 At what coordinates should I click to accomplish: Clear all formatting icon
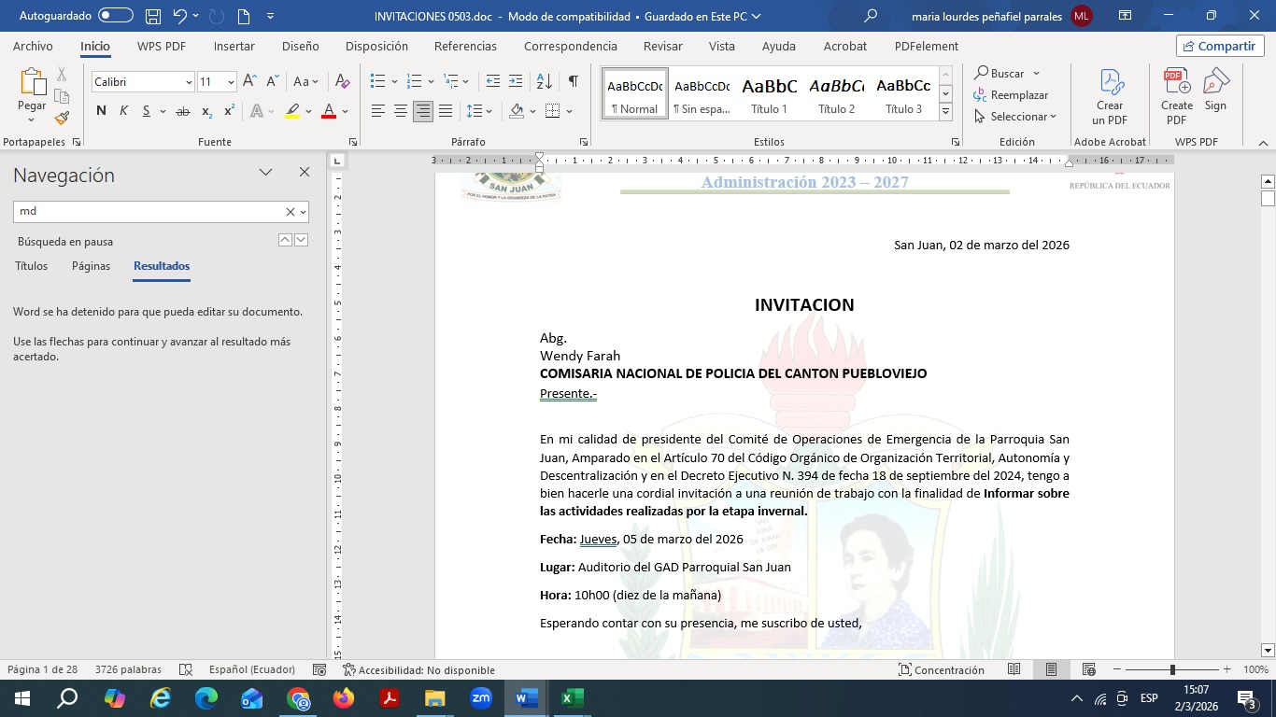coord(342,82)
